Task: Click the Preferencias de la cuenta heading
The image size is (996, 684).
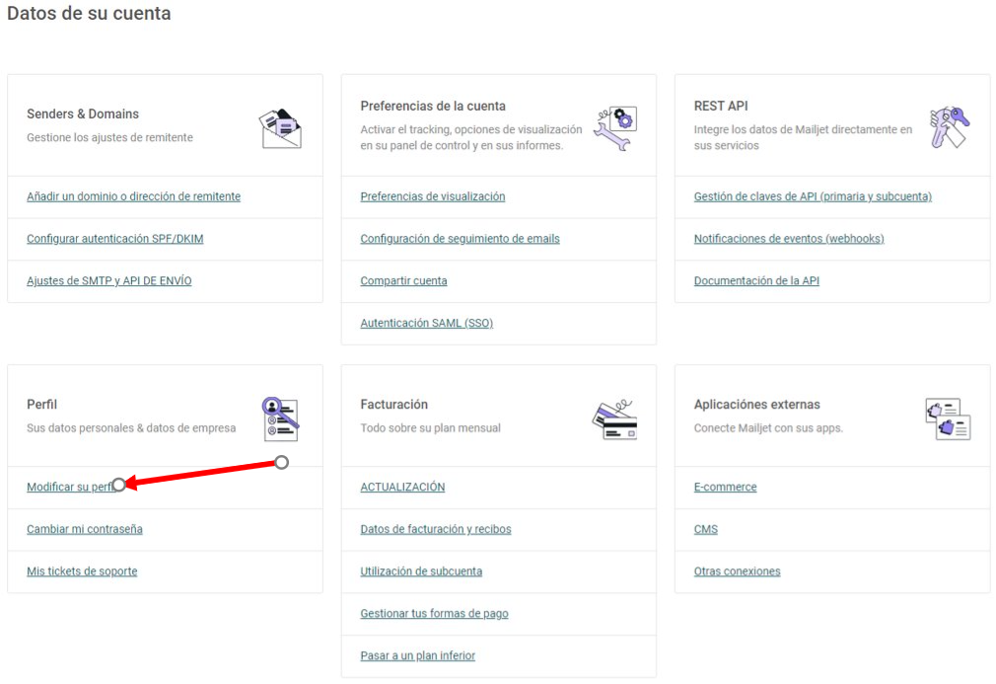Action: coord(433,107)
